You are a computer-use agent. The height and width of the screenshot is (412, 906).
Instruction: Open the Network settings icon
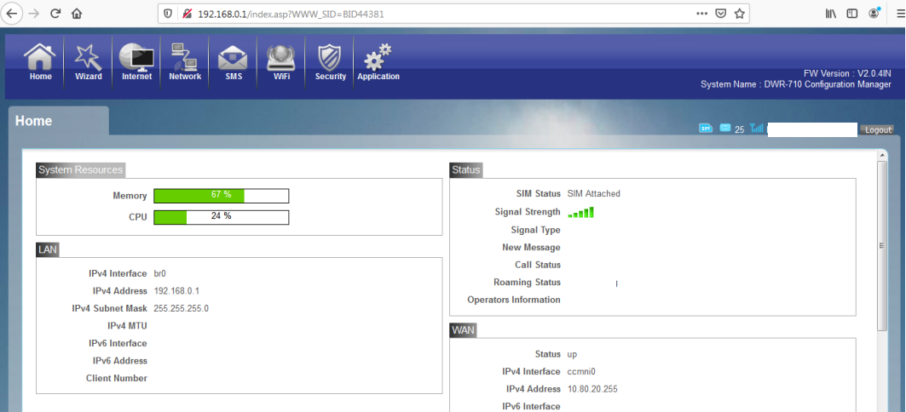[185, 62]
